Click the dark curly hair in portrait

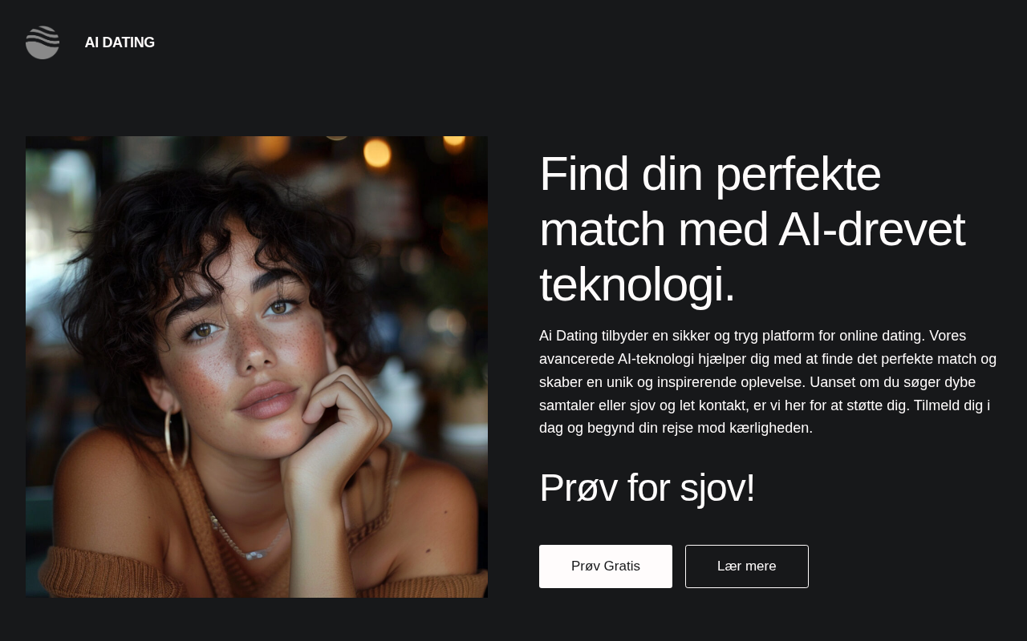217,224
